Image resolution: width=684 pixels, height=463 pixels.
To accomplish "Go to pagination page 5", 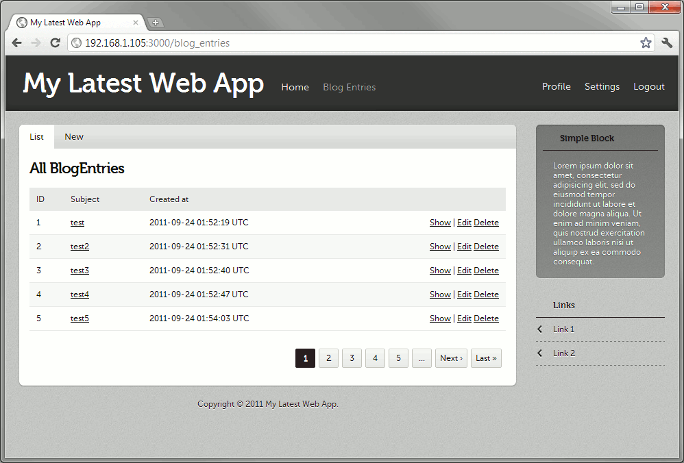I will click(x=398, y=358).
